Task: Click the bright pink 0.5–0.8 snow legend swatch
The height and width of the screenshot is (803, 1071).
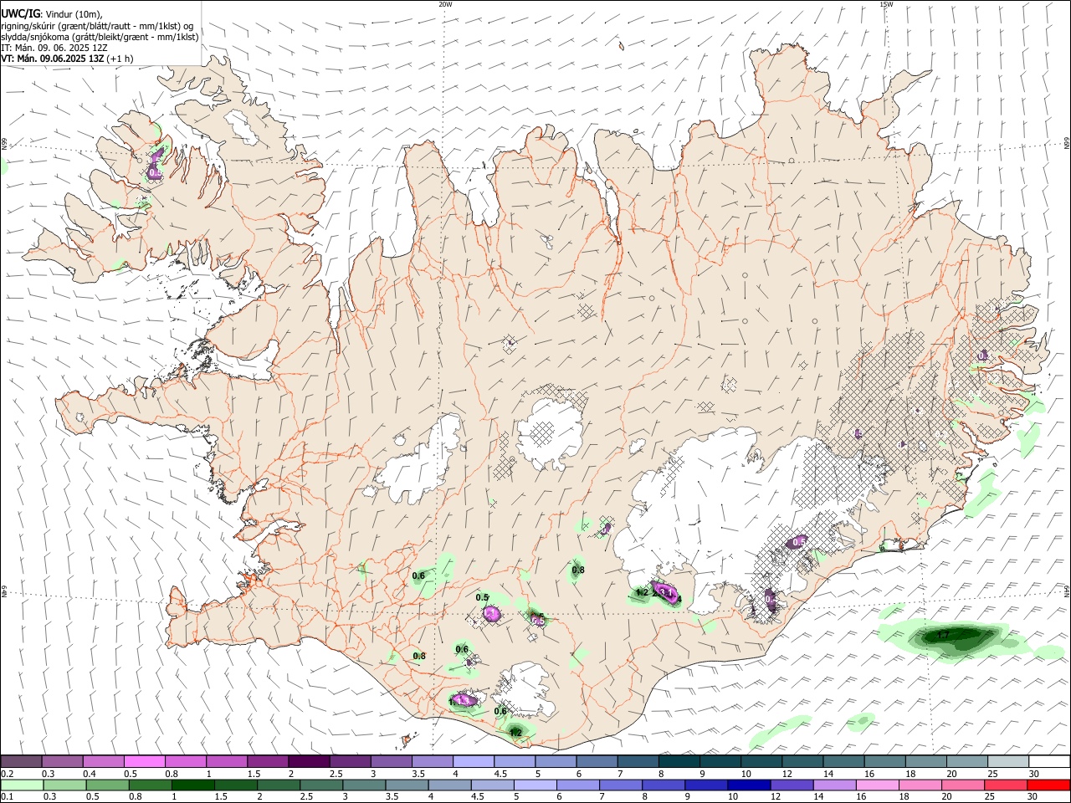Action: (x=144, y=762)
